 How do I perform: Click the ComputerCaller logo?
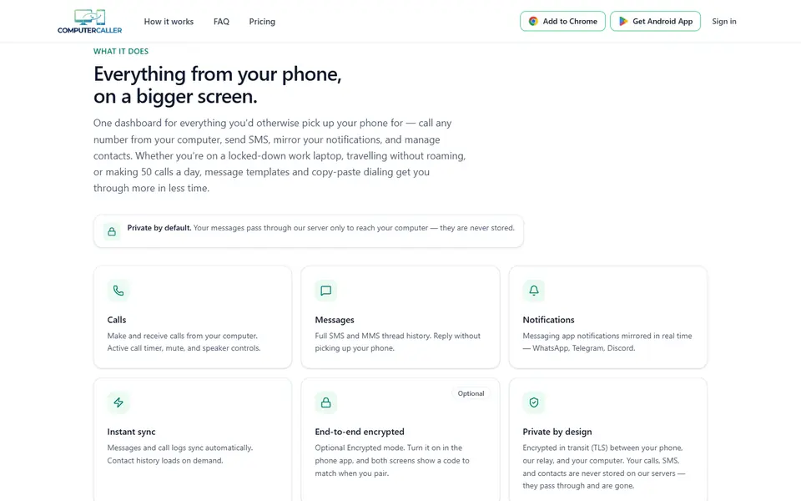tap(90, 22)
